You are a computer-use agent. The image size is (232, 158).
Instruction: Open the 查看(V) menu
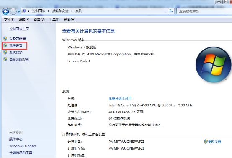click(x=39, y=20)
